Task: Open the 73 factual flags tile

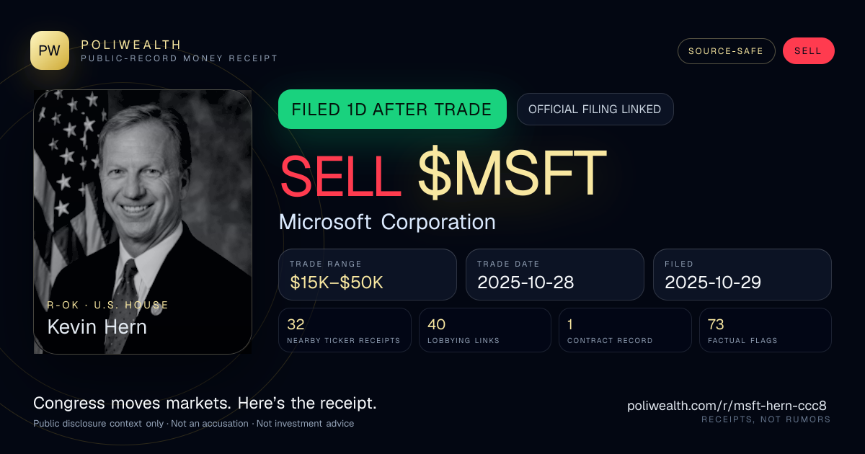Action: 765,330
